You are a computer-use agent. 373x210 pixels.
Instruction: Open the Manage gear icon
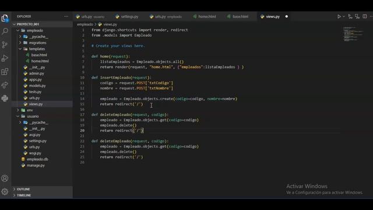tap(5, 192)
